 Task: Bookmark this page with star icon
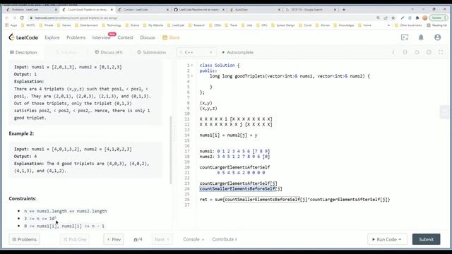(393, 18)
